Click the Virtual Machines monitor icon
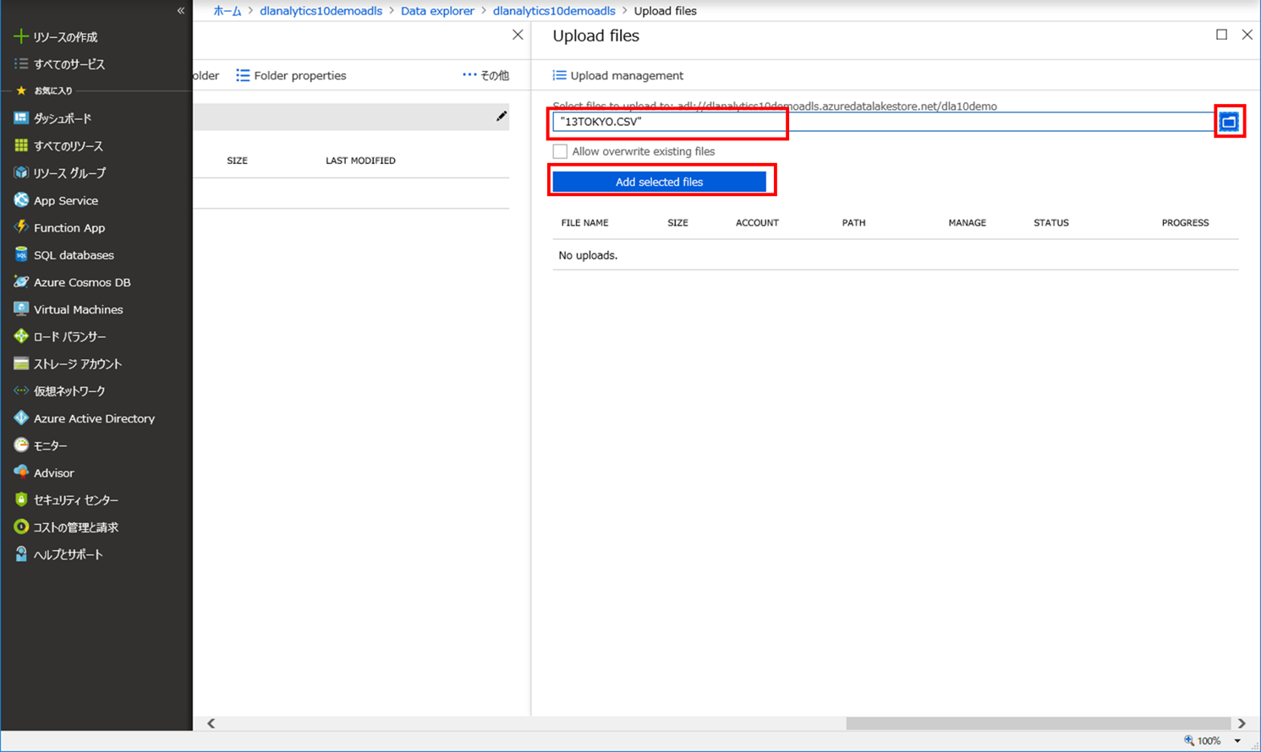 click(x=21, y=309)
